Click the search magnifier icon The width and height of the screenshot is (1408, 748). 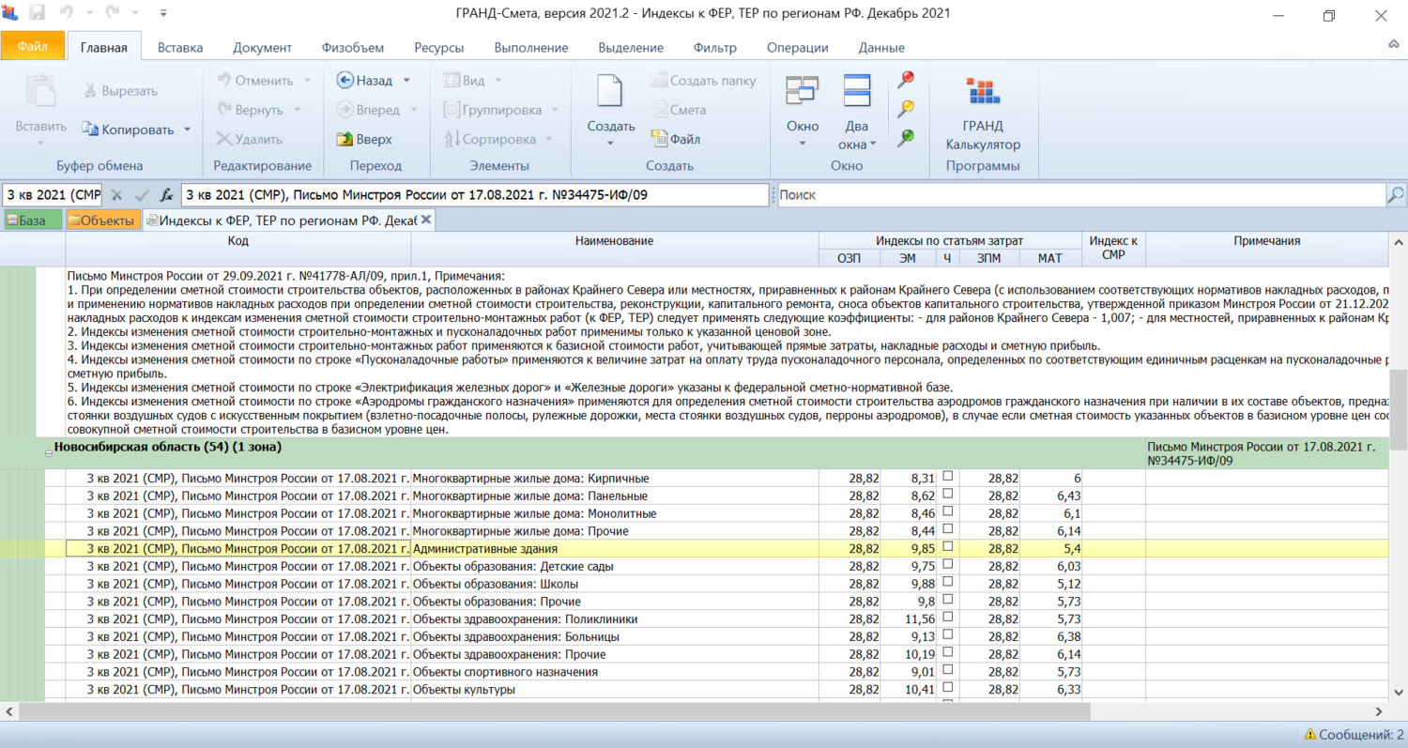[x=1396, y=195]
